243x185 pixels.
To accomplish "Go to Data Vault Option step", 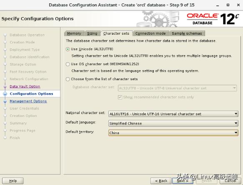I will pos(25,86).
